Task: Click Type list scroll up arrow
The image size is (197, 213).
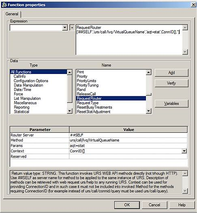Action: pos(69,72)
